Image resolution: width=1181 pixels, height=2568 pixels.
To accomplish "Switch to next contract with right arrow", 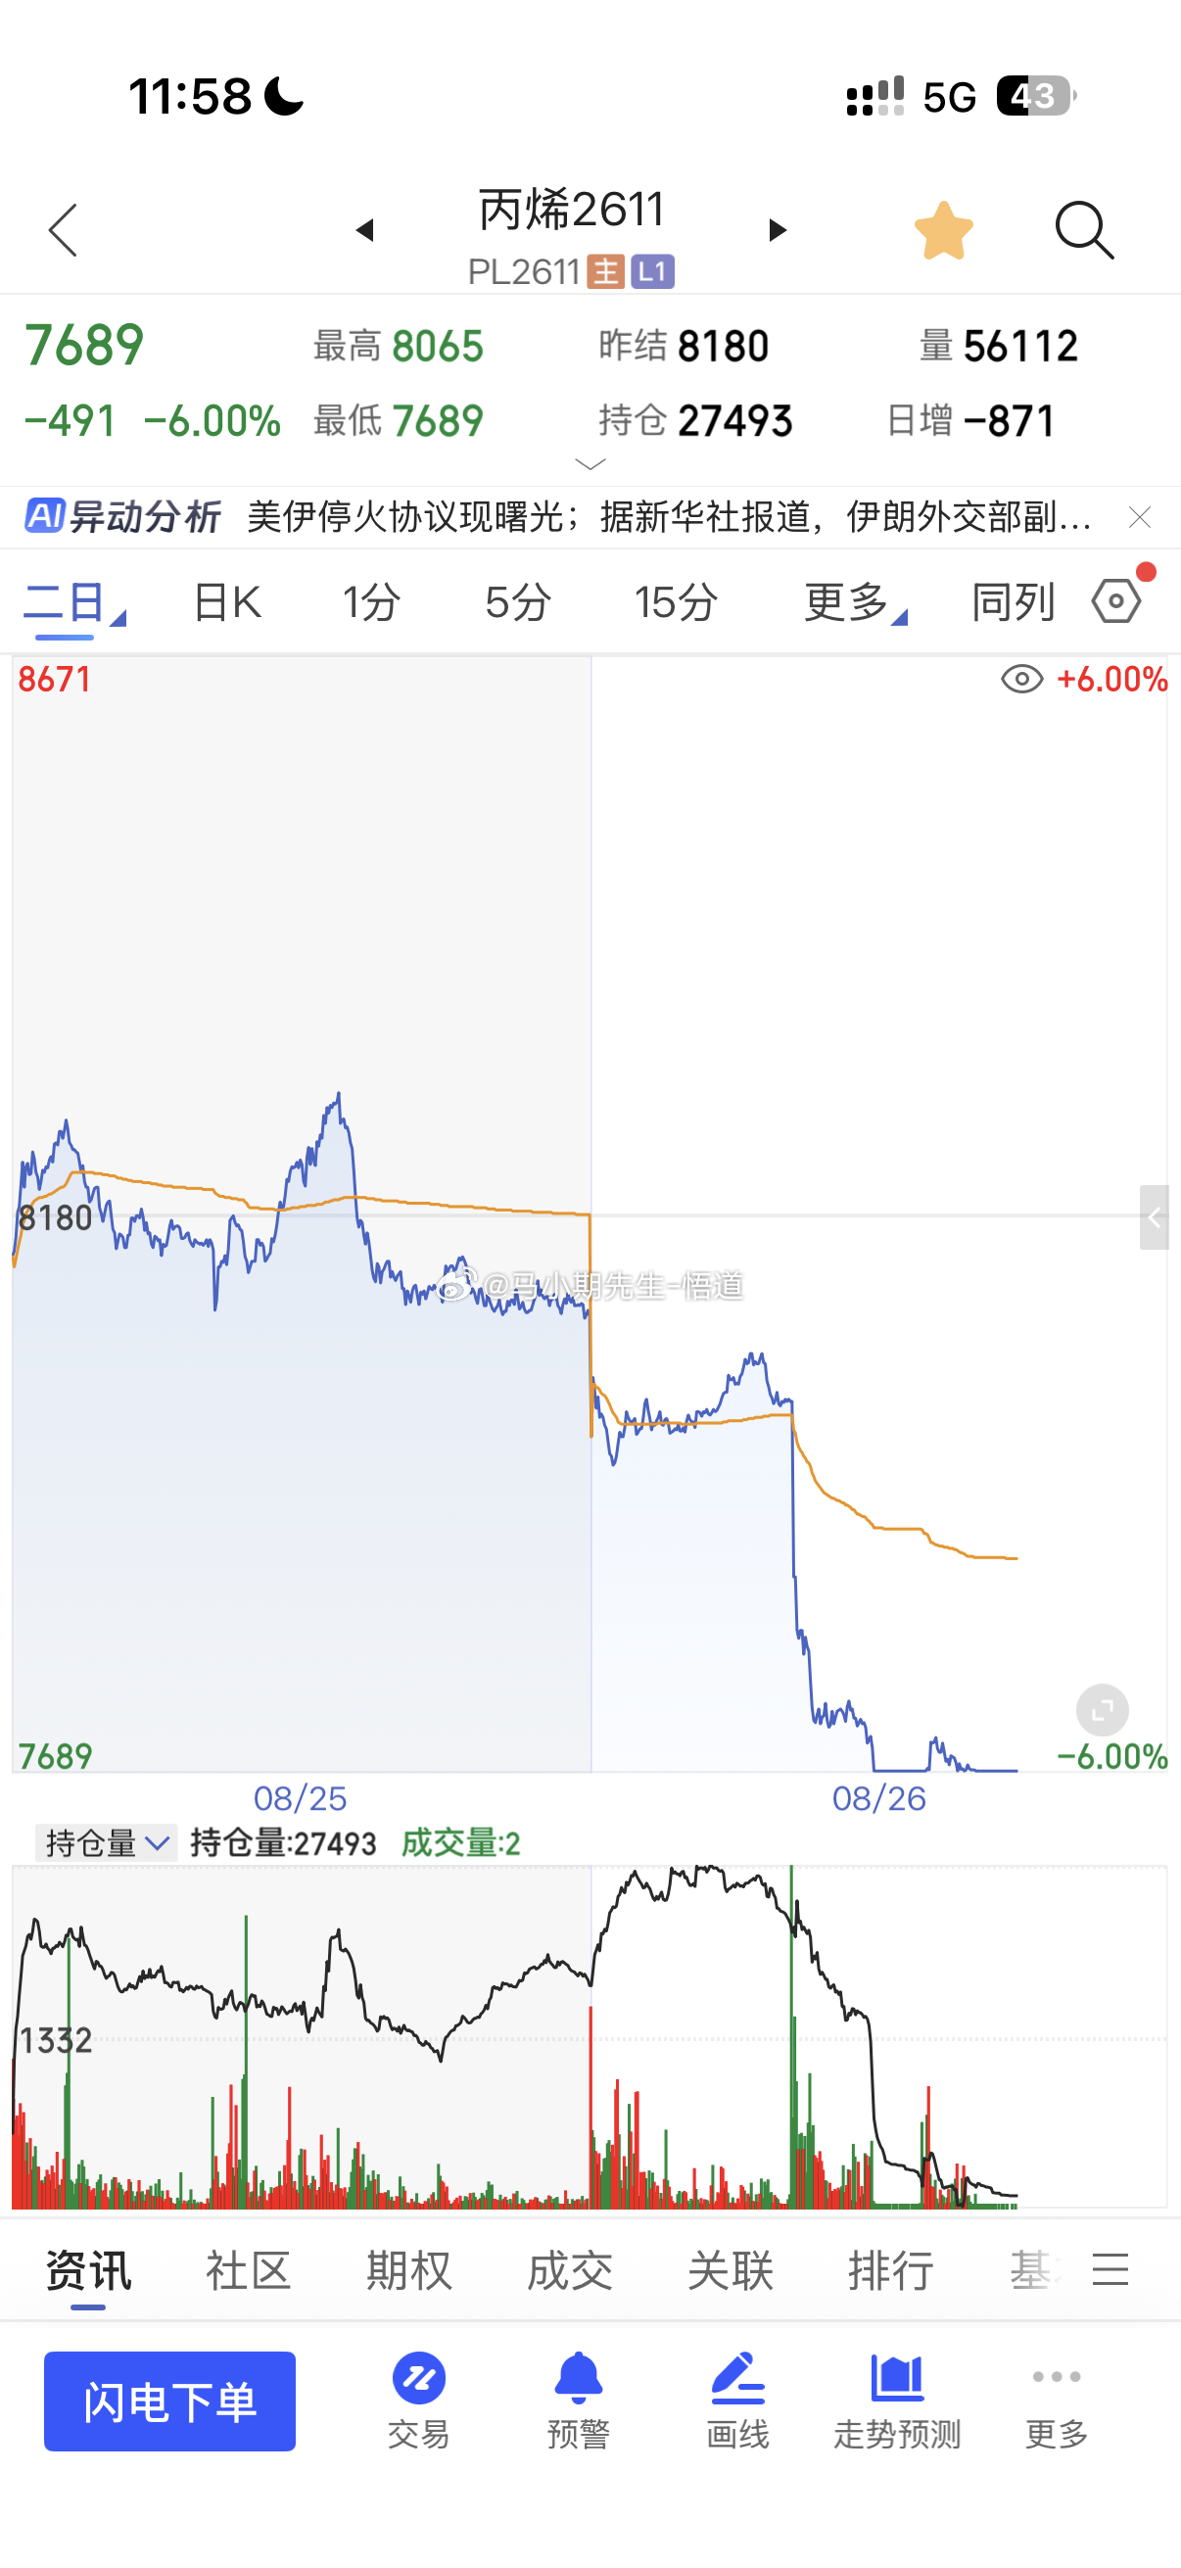I will tap(778, 230).
